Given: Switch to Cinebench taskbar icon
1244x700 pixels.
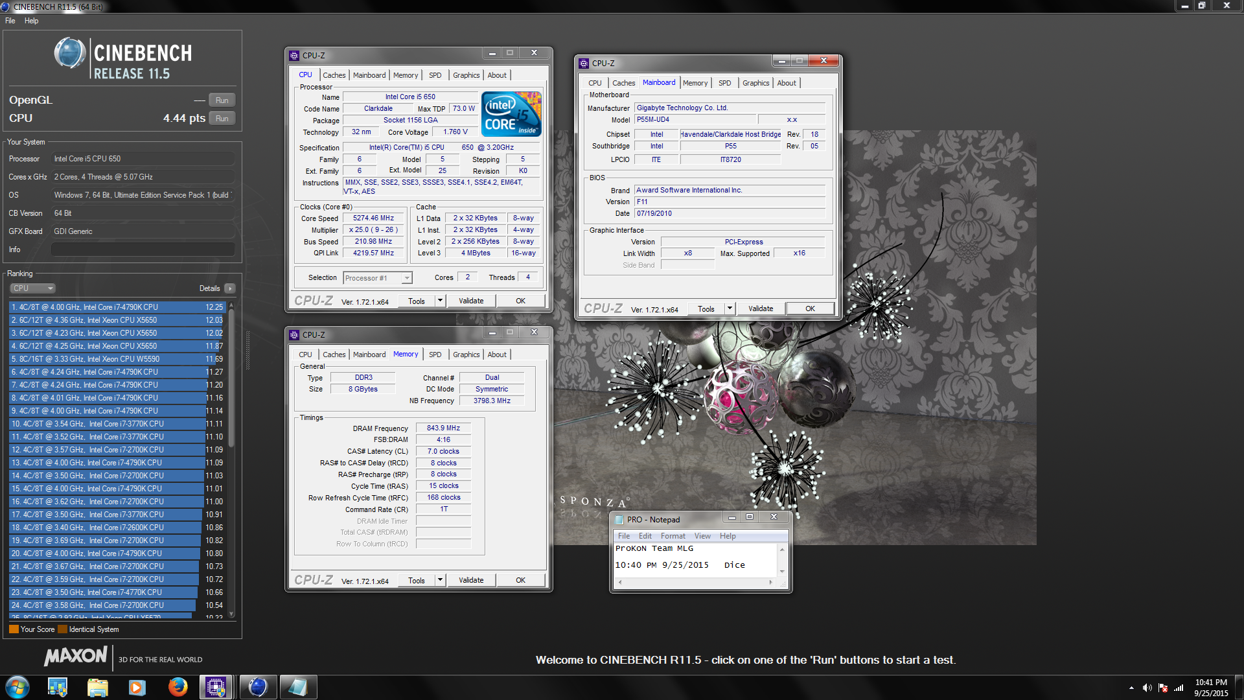Looking at the screenshot, I should tap(258, 686).
